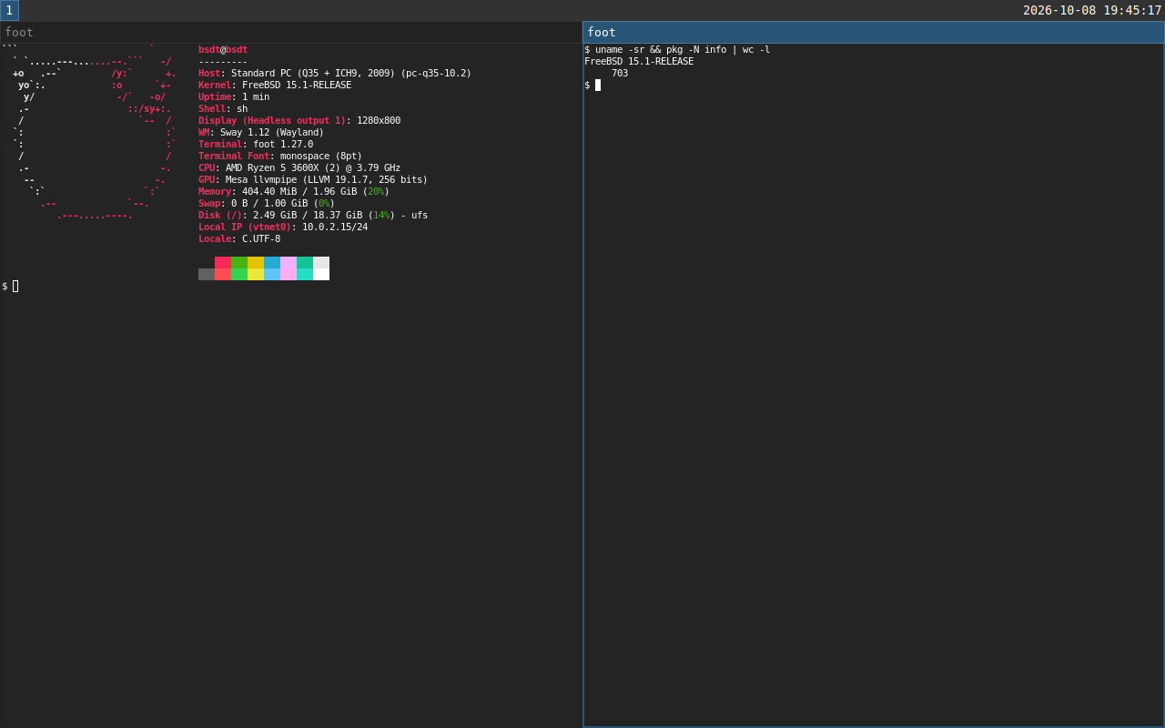Click the "Uptime: 1 min" line
1165x728 pixels.
[234, 97]
